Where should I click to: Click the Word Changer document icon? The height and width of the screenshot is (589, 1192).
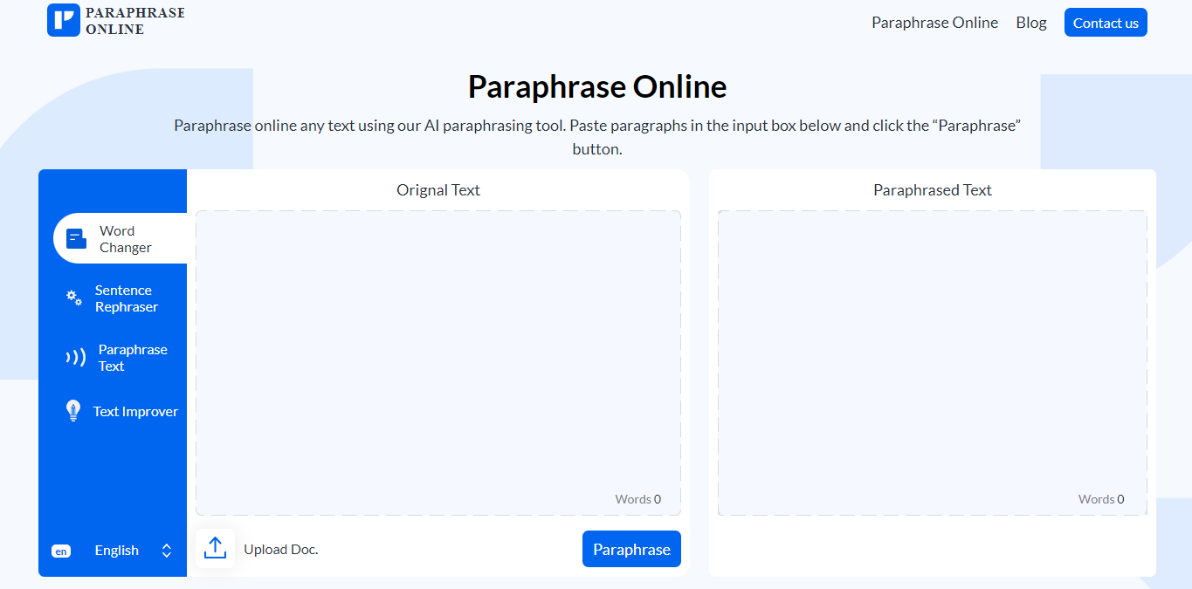(77, 238)
